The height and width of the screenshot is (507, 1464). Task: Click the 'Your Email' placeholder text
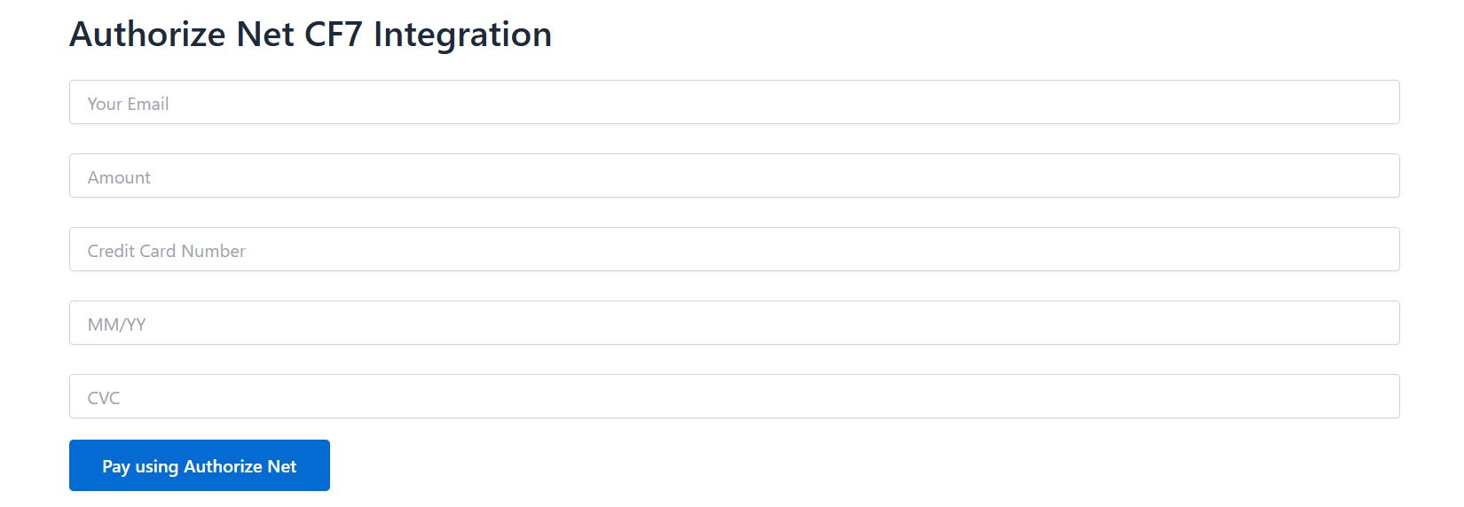(x=128, y=104)
